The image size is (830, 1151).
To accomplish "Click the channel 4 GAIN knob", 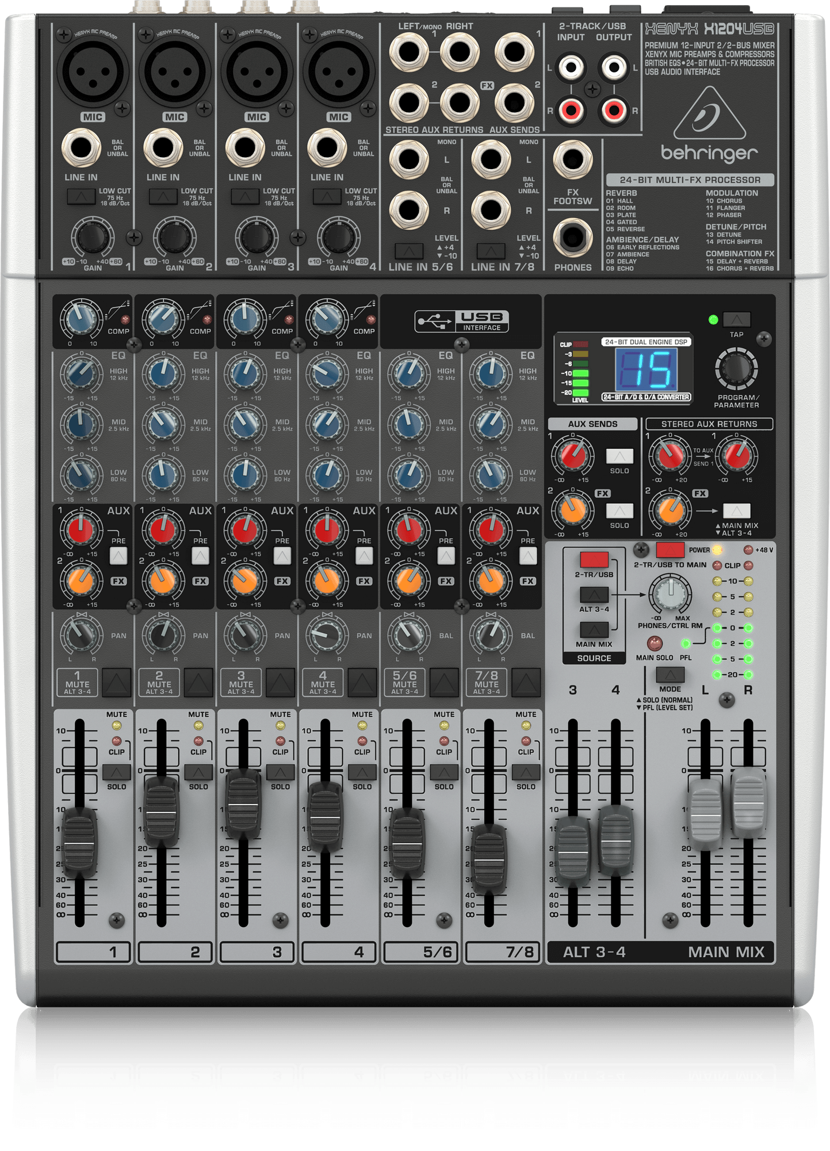I will [338, 237].
